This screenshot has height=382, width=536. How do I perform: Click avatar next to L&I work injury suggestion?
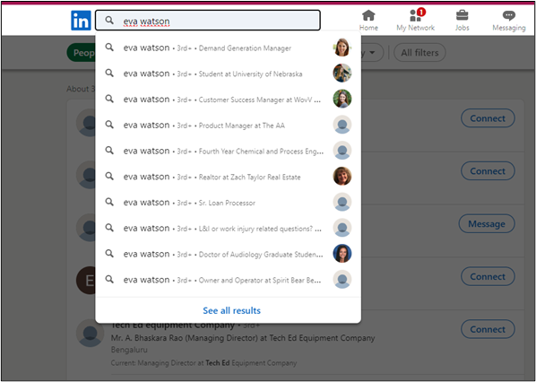[x=342, y=228]
